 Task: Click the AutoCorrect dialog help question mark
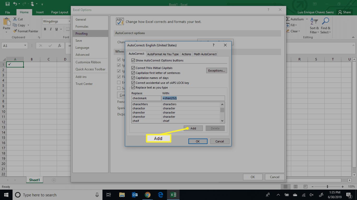(x=214, y=45)
